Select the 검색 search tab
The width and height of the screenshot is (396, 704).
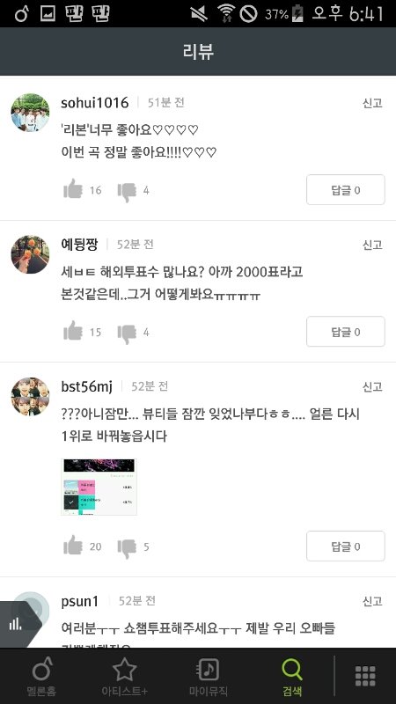tap(292, 677)
